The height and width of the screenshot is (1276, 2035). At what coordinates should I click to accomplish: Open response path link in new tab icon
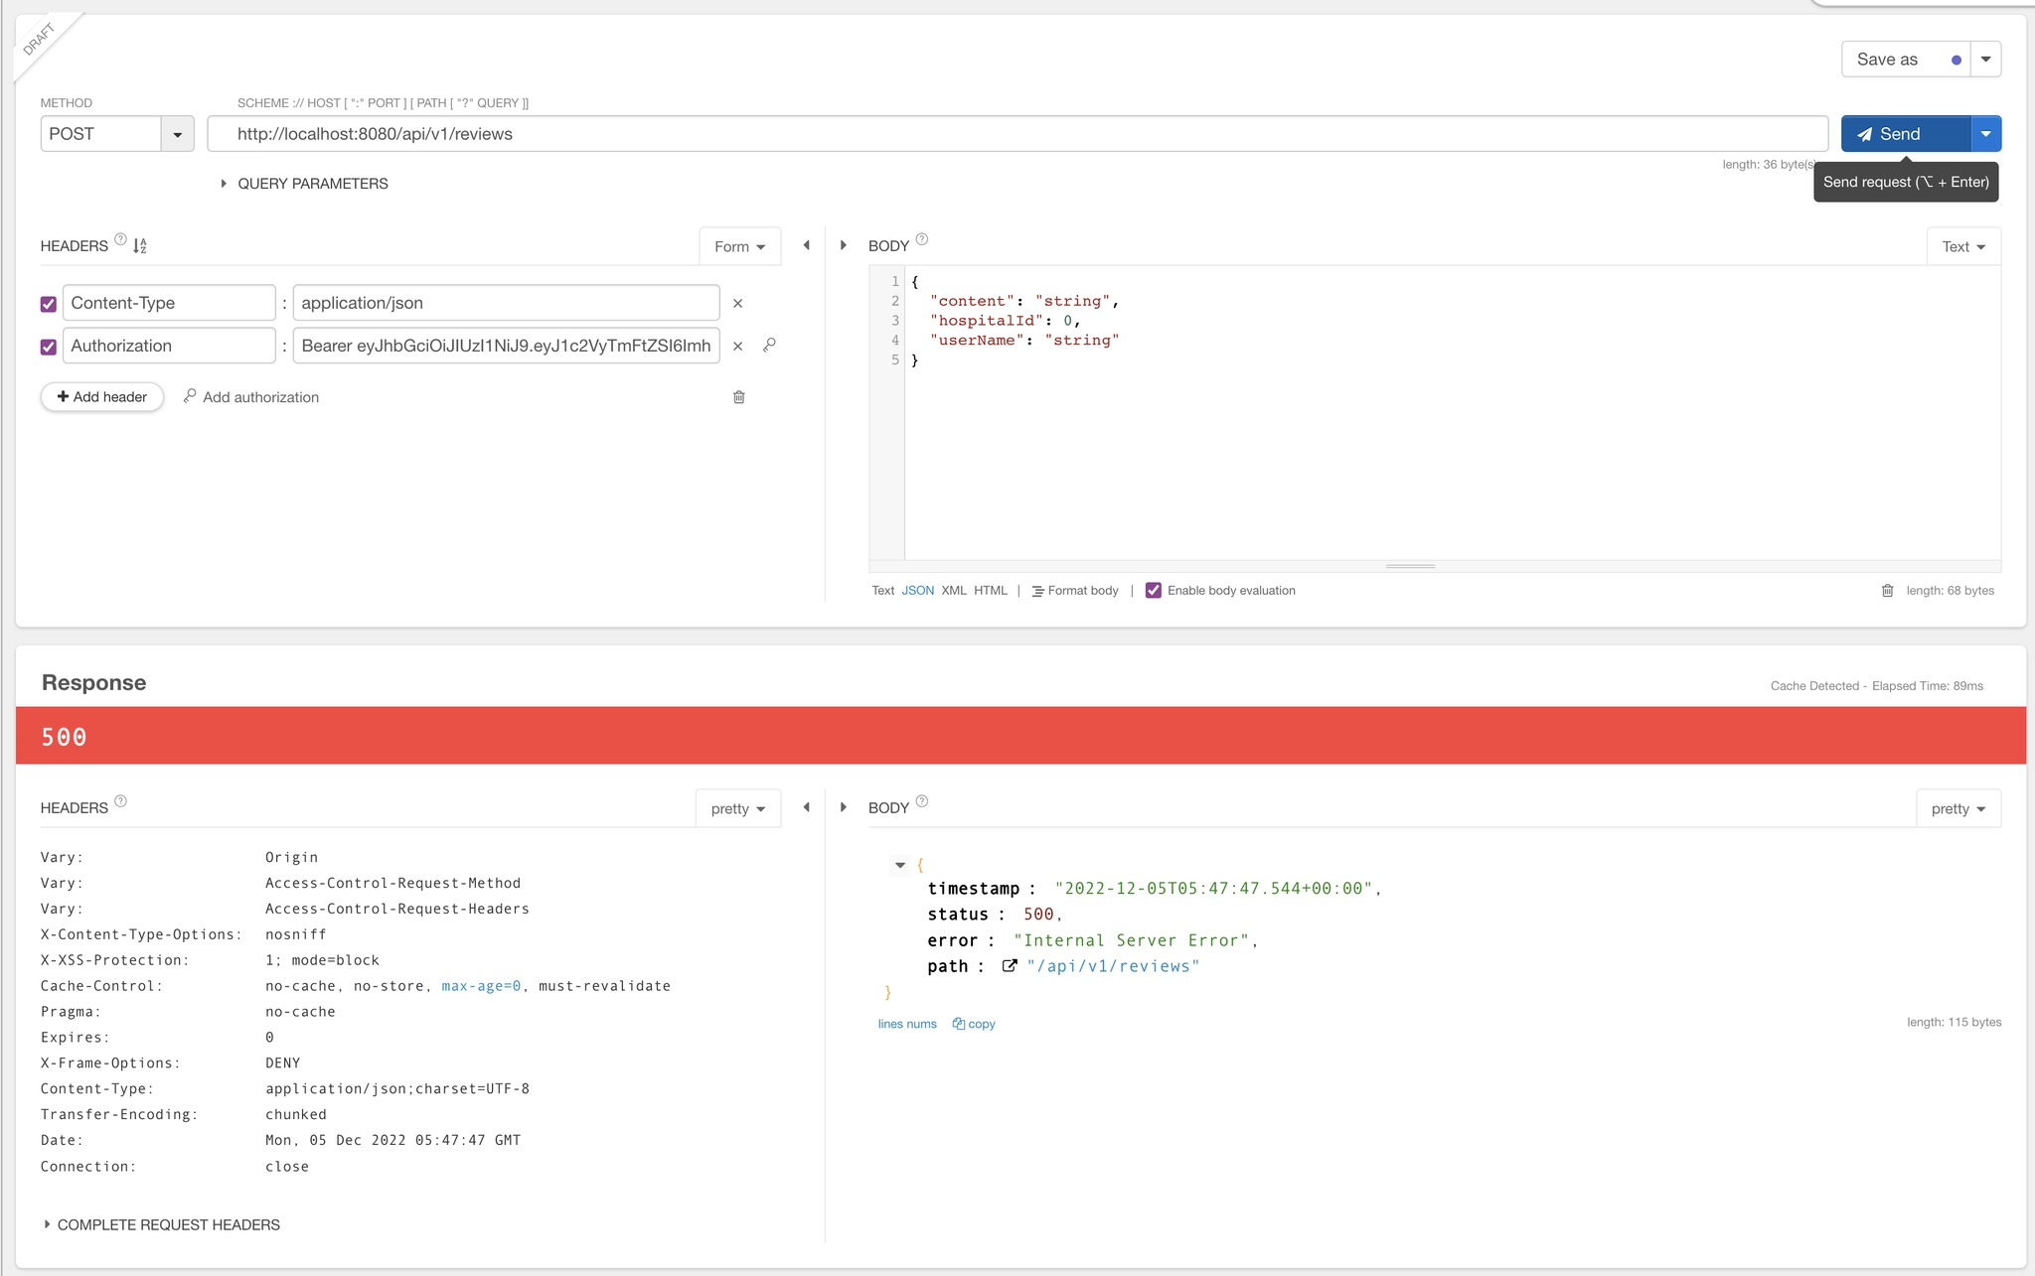1009,966
